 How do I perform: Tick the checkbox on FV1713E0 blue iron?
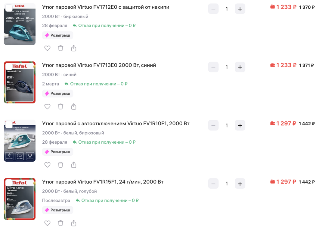[x=9, y=66]
